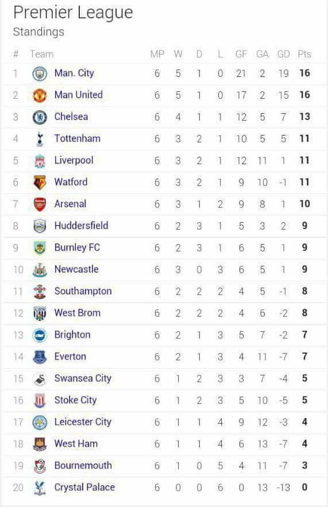
Task: Click the Man United club crest
Action: [40, 95]
